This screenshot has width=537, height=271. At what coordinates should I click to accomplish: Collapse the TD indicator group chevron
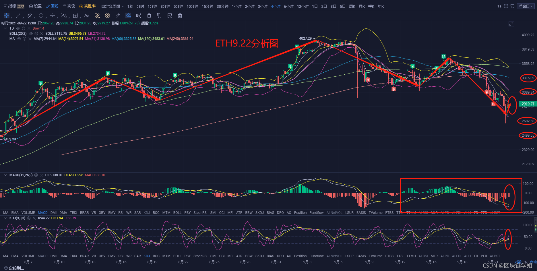point(5,28)
